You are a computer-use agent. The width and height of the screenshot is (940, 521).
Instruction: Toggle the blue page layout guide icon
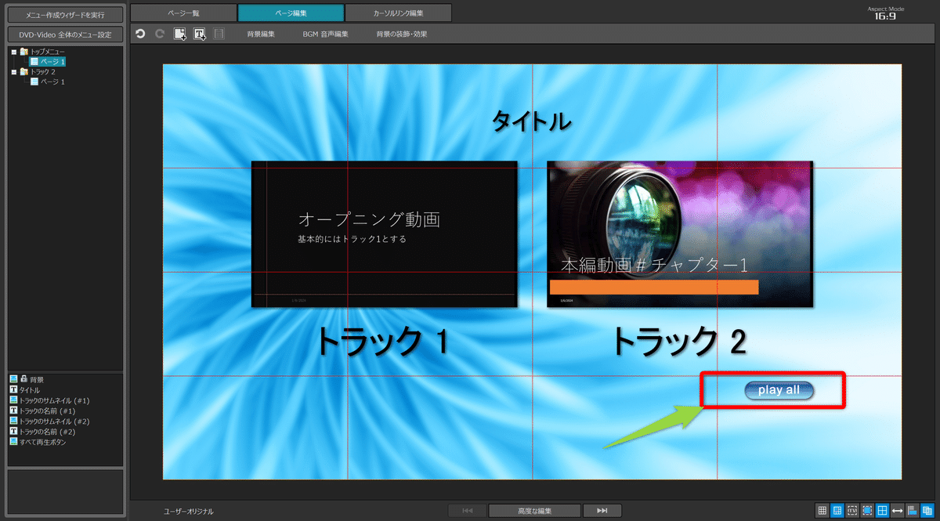[837, 511]
